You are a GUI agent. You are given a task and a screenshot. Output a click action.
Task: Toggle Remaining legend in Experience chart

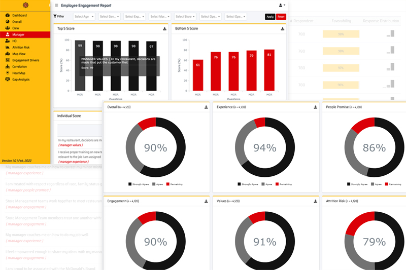(x=284, y=184)
